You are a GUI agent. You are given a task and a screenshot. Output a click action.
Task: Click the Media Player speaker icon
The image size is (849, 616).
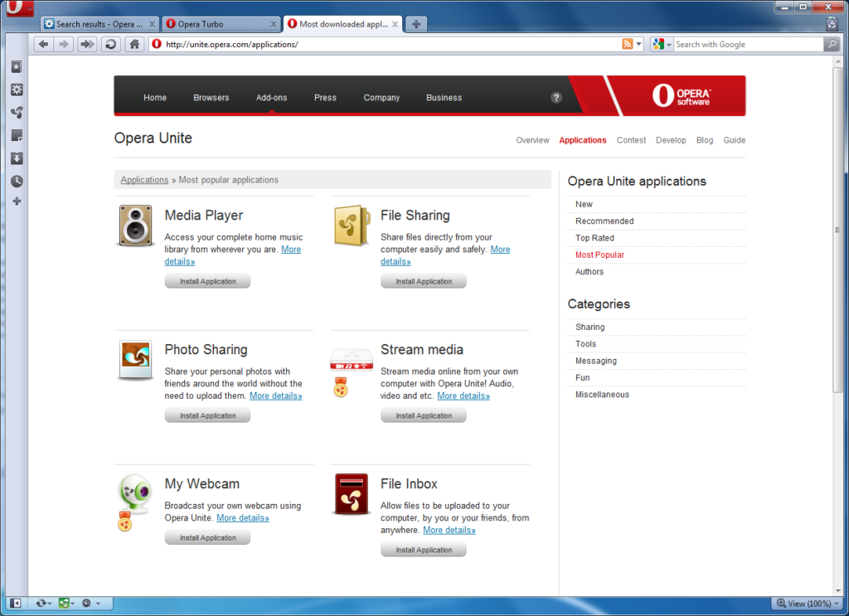click(135, 226)
